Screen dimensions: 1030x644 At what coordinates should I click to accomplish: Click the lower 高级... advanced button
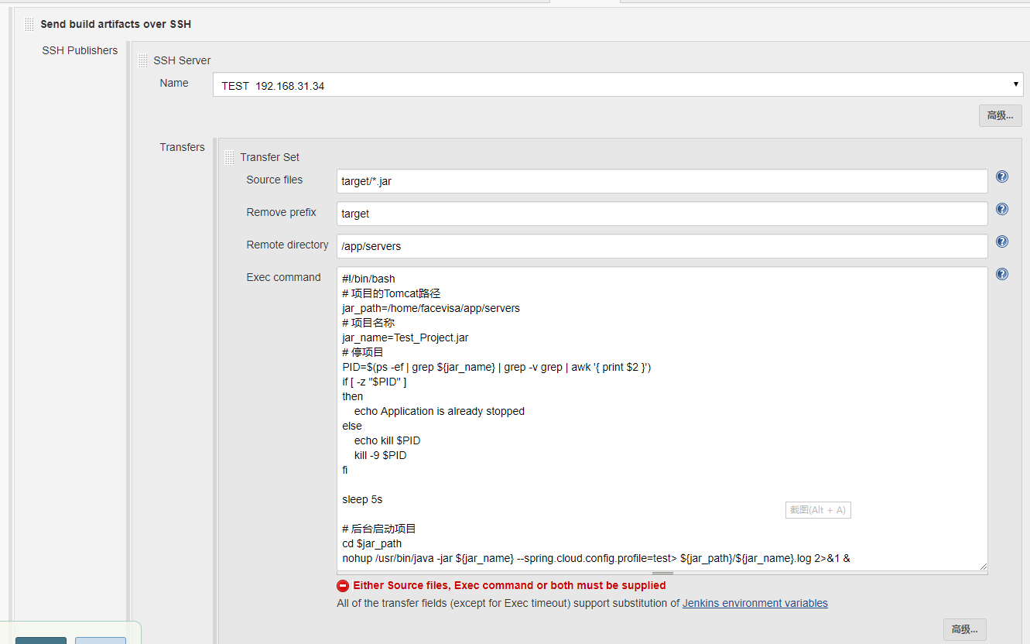click(x=964, y=629)
